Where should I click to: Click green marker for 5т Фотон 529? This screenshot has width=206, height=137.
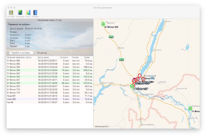tap(103, 24)
